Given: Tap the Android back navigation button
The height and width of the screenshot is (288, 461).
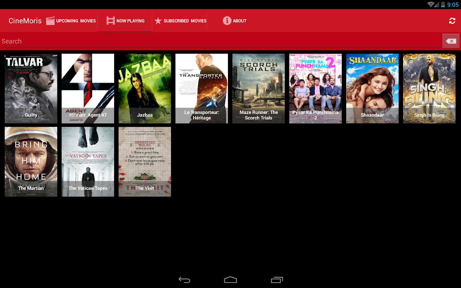Looking at the screenshot, I should pos(184,280).
